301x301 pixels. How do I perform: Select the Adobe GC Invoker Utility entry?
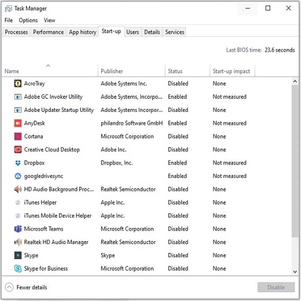point(53,97)
